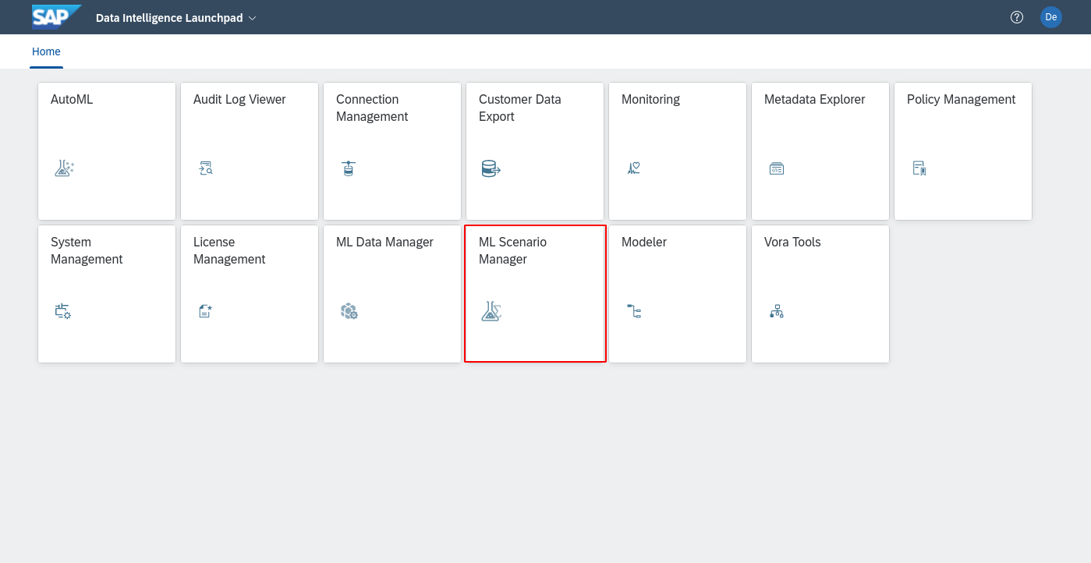Click the Modeler pipeline icon

pos(634,312)
